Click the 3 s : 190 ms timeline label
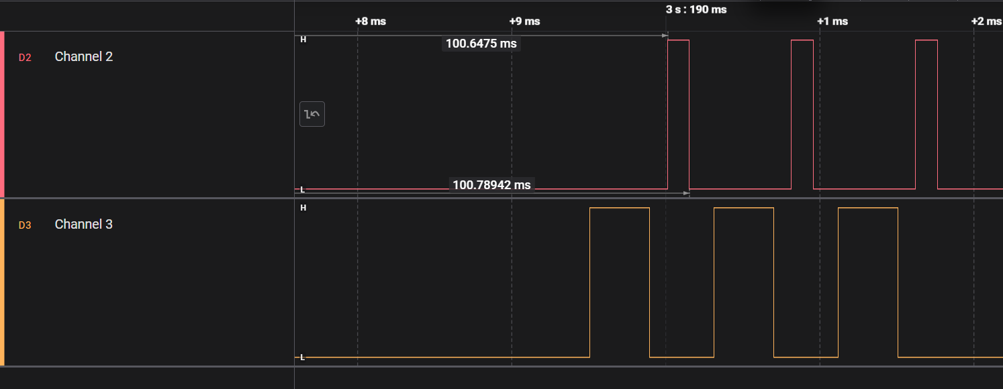The width and height of the screenshot is (1003, 389). pos(696,9)
